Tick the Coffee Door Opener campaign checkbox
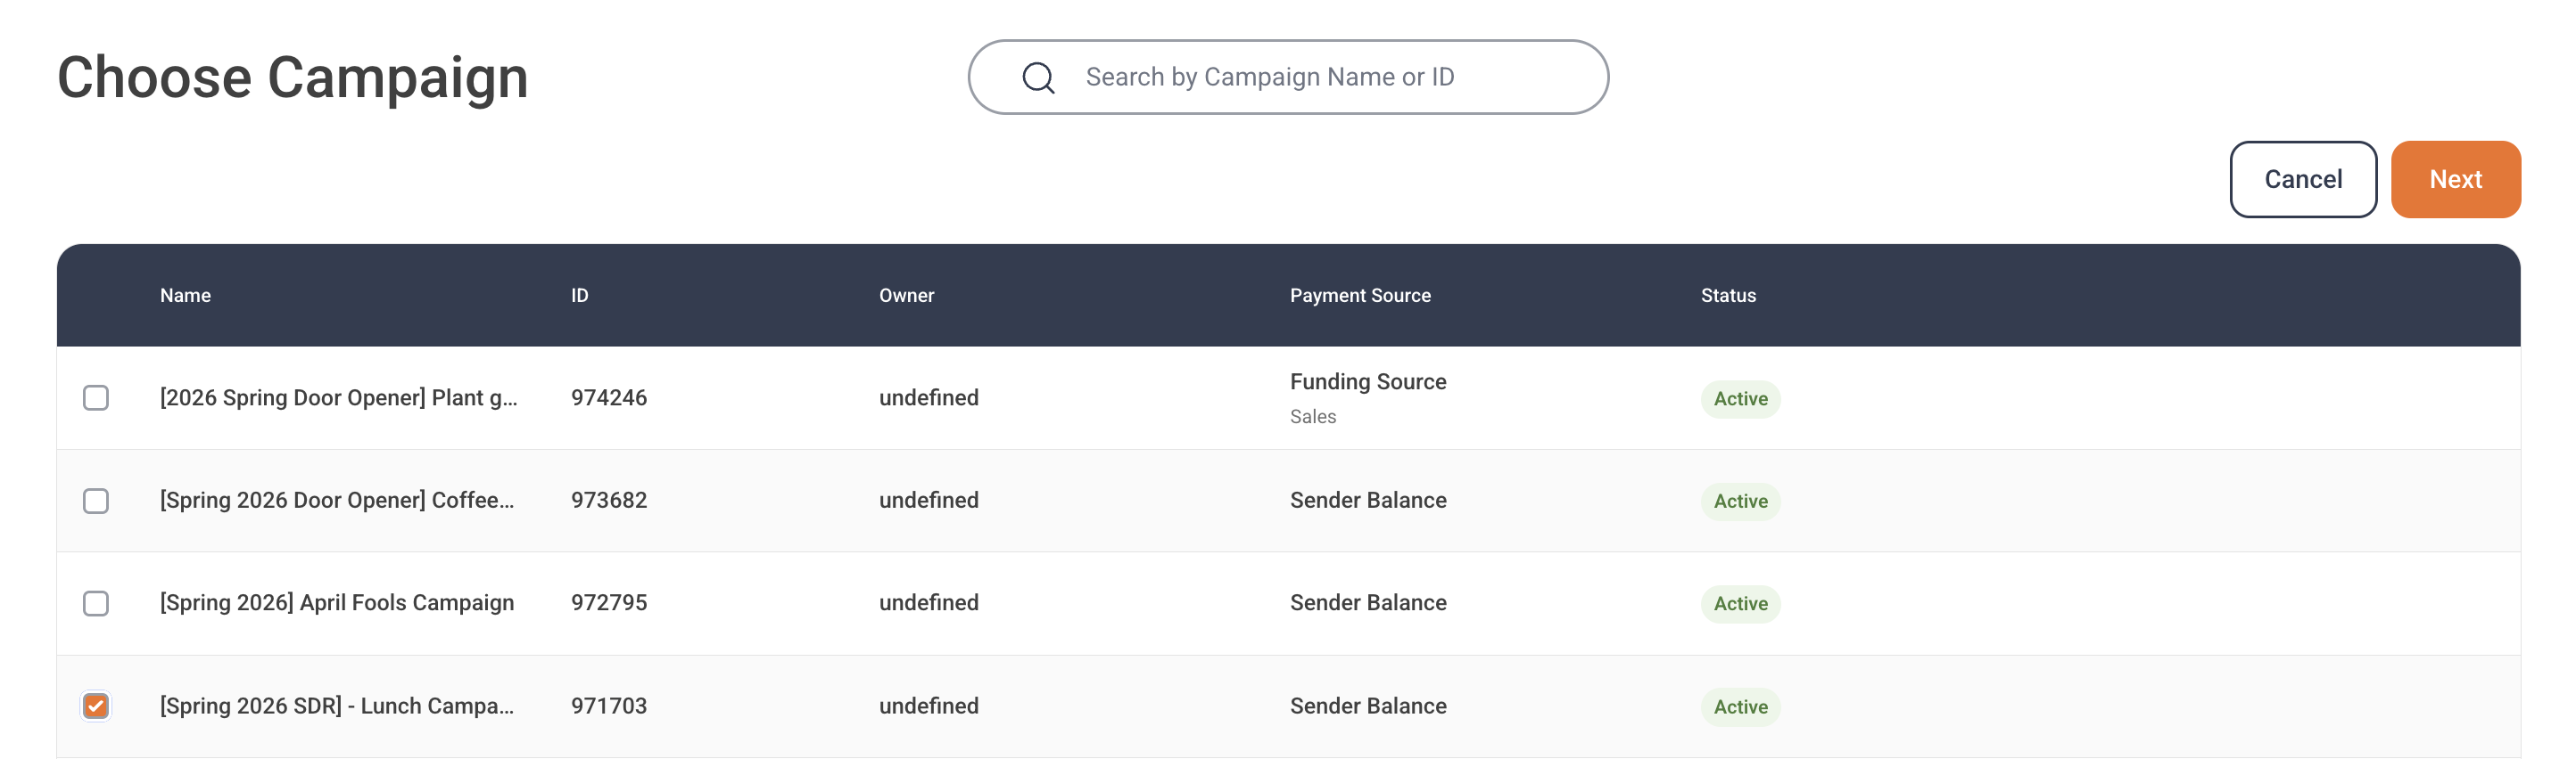Image resolution: width=2576 pixels, height=759 pixels. click(96, 501)
